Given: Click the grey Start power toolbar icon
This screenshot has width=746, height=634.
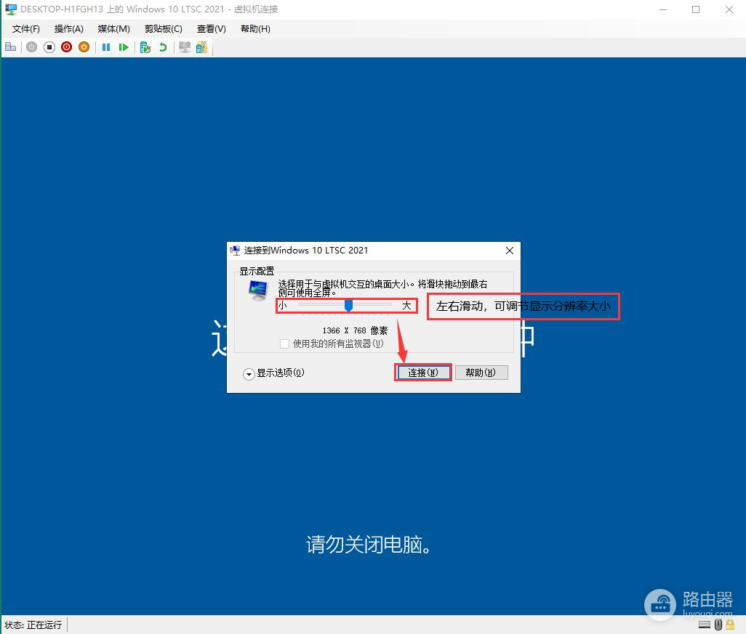Looking at the screenshot, I should 31,47.
